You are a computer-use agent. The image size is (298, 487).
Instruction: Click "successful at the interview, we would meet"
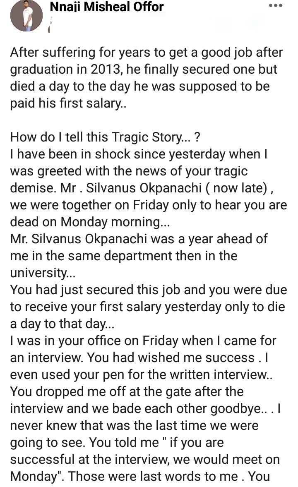pyautogui.click(x=145, y=459)
